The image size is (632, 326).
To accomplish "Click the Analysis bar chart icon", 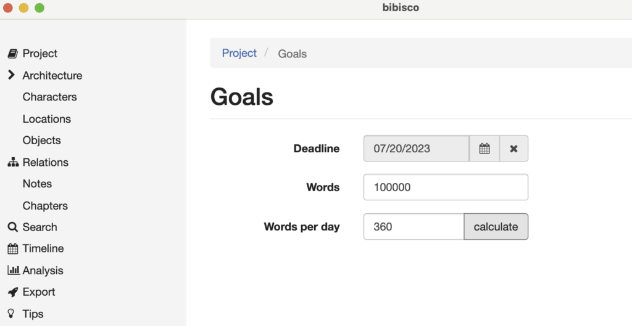I will [x=13, y=271].
